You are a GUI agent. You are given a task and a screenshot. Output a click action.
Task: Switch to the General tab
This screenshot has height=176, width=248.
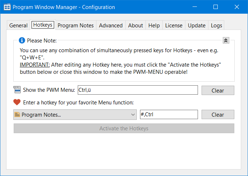click(18, 25)
